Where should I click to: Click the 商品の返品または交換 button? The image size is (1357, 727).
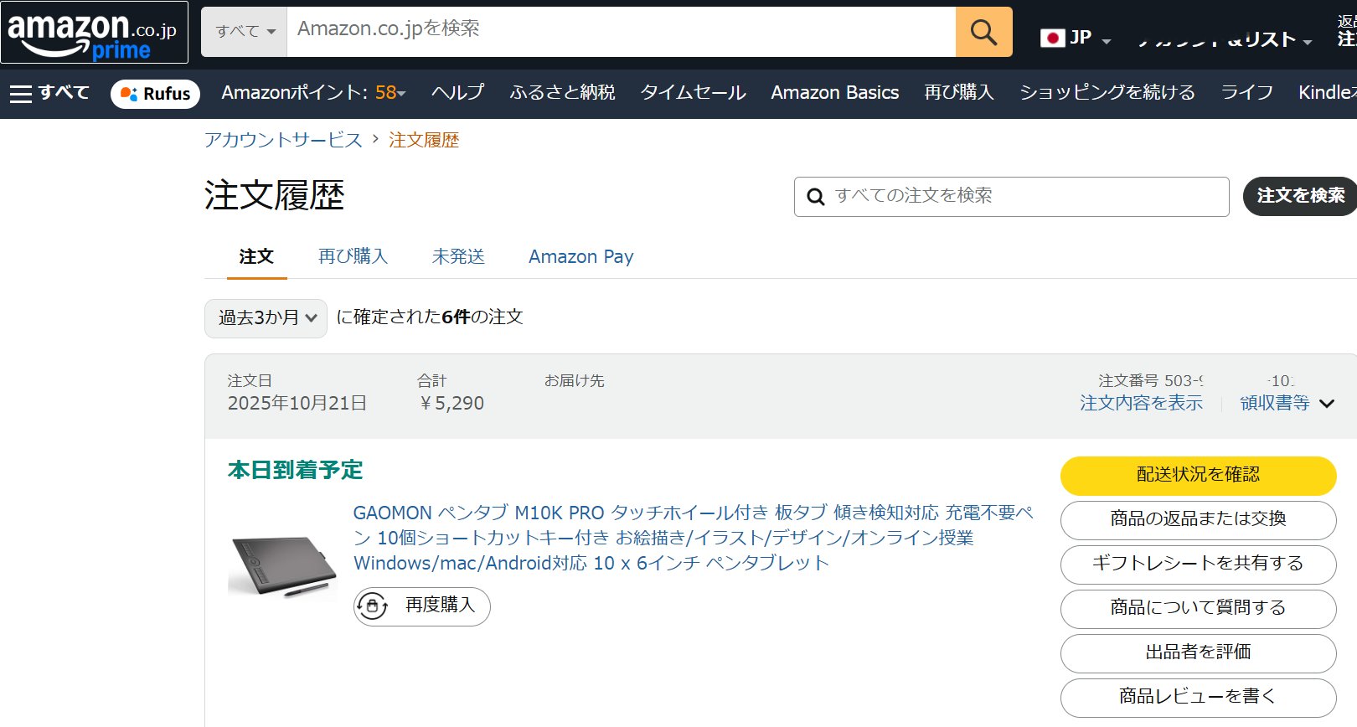point(1198,520)
